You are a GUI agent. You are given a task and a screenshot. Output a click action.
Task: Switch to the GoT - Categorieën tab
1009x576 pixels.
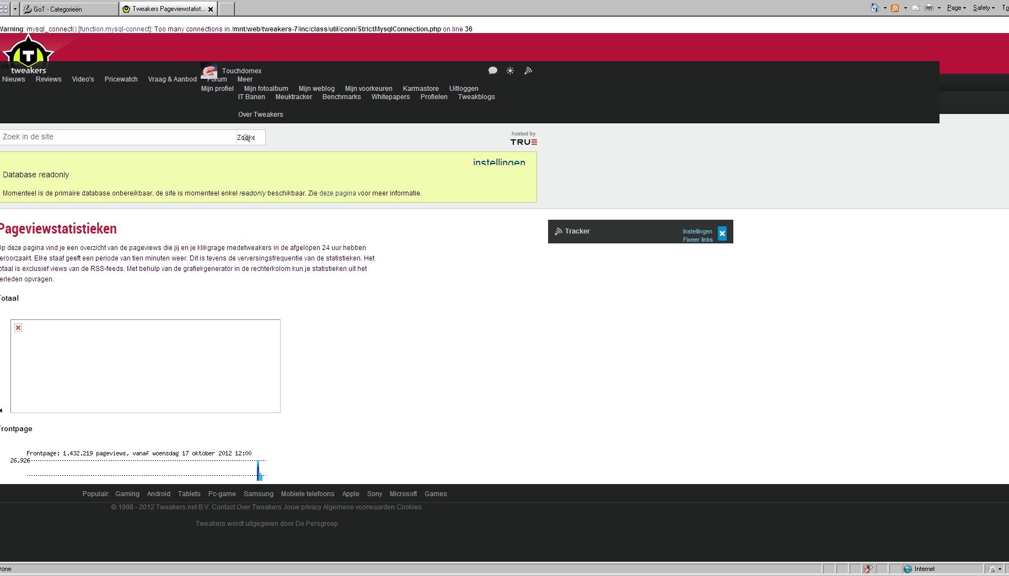69,9
